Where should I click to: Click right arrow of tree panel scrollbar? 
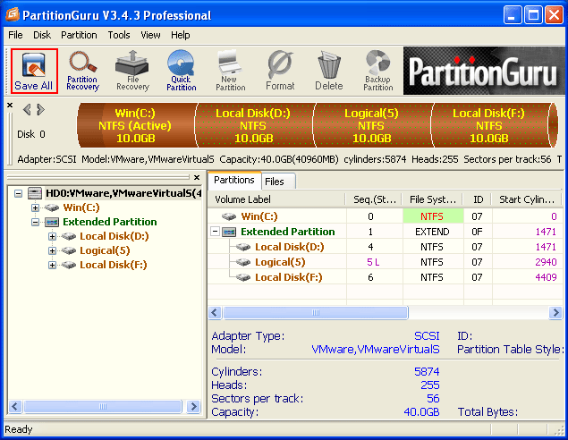[193, 406]
